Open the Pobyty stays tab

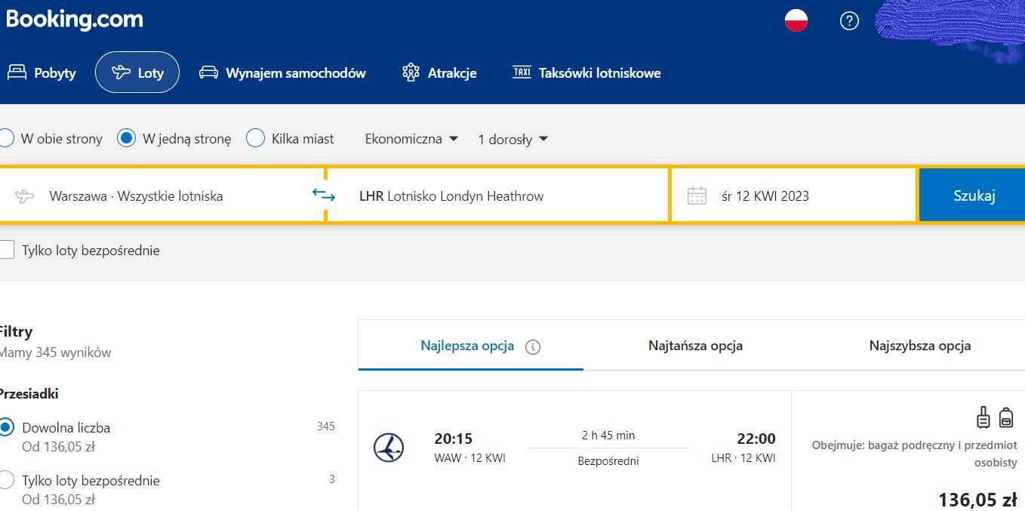[42, 72]
